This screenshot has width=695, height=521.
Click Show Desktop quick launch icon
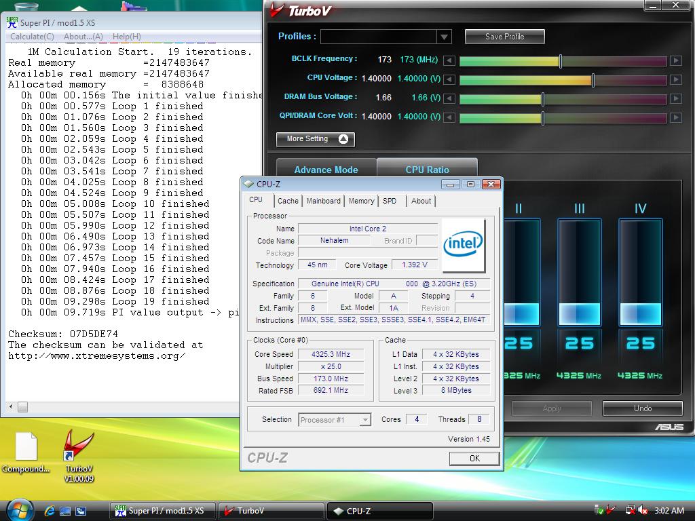point(65,511)
